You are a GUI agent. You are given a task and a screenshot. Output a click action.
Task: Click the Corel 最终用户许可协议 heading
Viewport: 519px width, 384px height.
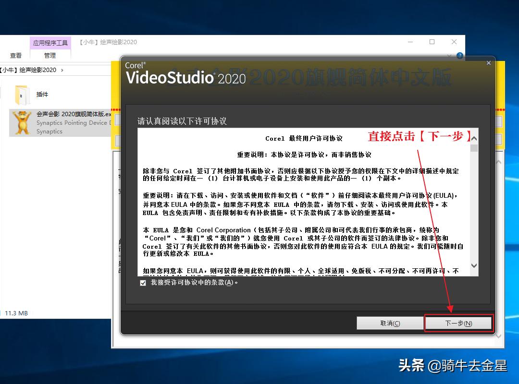304,138
